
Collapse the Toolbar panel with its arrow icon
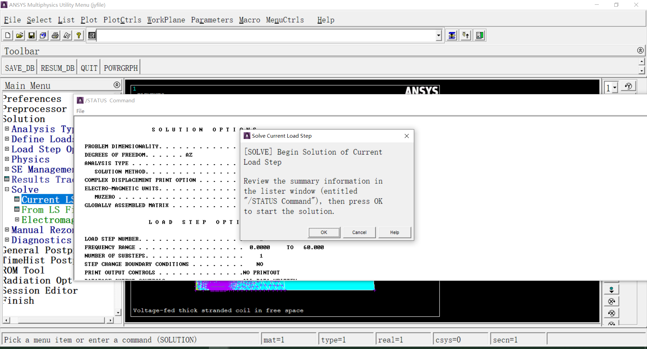pyautogui.click(x=640, y=50)
